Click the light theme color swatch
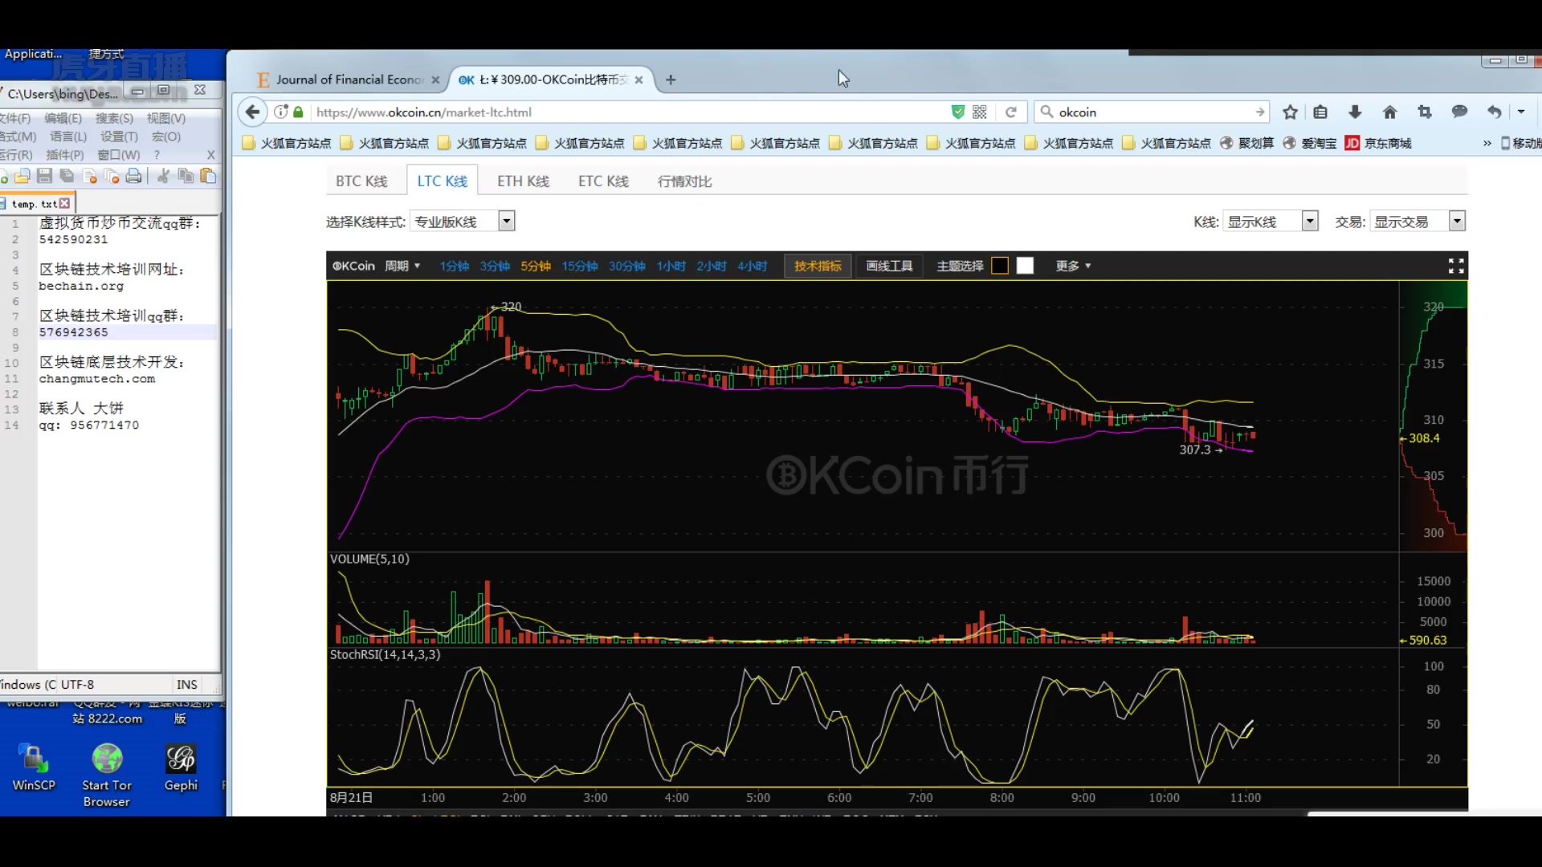Viewport: 1542px width, 867px height. point(1022,266)
